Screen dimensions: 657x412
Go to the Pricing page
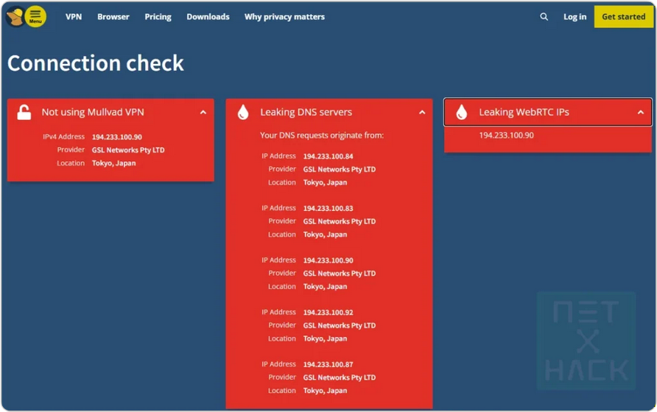[158, 17]
